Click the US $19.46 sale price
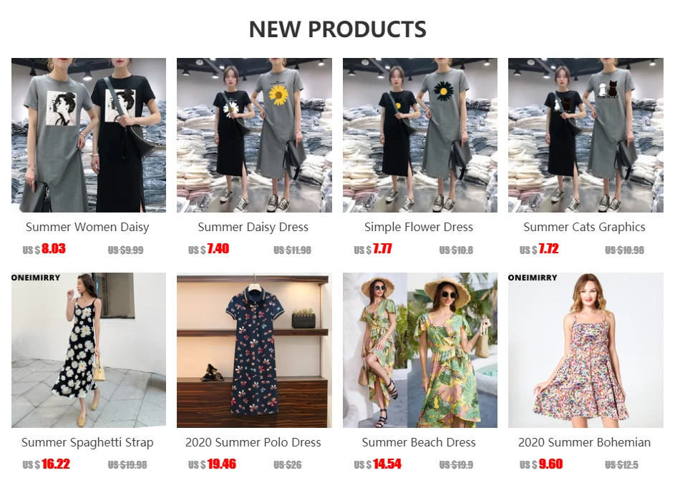 coord(212,464)
